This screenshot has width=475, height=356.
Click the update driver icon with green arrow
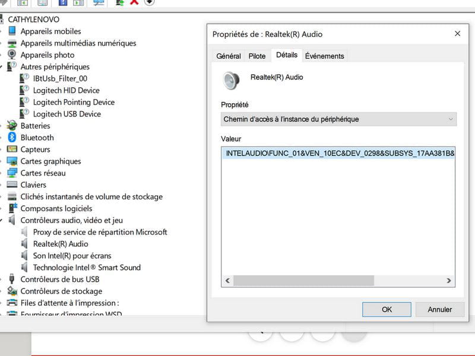click(x=120, y=2)
